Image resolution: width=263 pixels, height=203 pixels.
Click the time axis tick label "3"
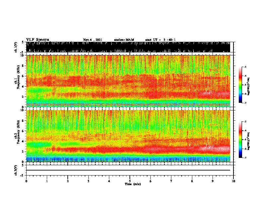(88, 181)
